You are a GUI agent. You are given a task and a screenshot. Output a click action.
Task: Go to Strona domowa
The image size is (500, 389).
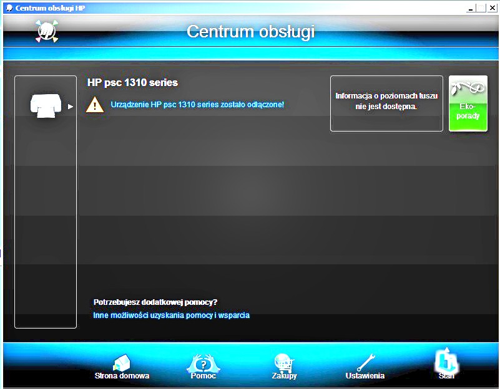[x=122, y=368]
